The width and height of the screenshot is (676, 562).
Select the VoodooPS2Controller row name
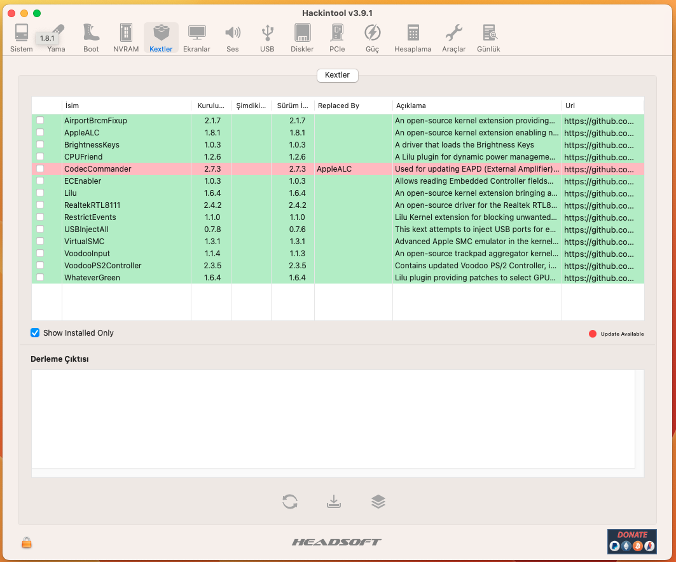(102, 266)
